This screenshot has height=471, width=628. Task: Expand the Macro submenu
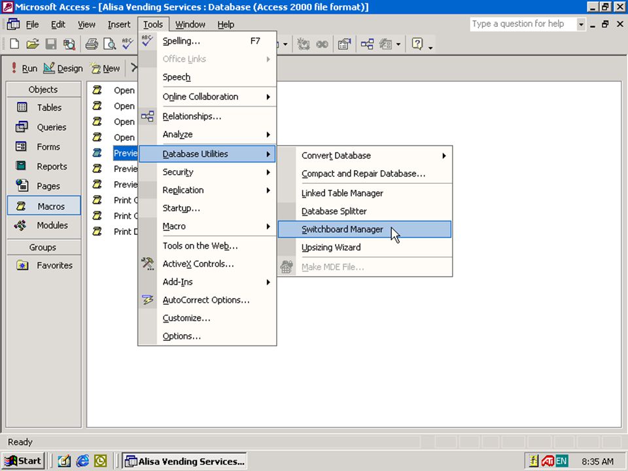(x=207, y=226)
